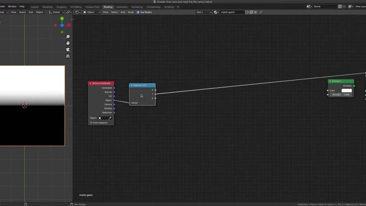Open the Global transform orientation dropdown
366x206 pixels.
click(x=56, y=12)
